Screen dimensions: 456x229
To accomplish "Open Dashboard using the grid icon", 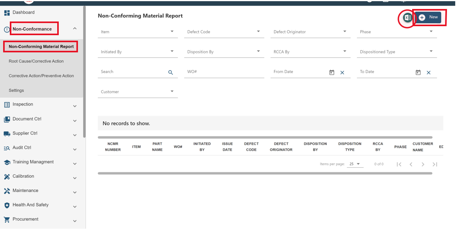I will pyautogui.click(x=7, y=13).
